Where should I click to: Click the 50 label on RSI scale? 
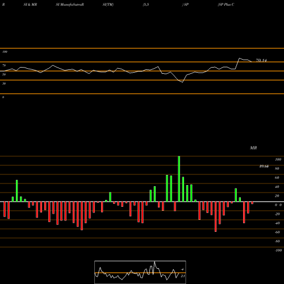click(x=4, y=74)
